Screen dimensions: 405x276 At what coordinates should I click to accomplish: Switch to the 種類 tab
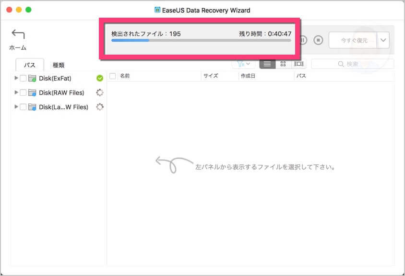pyautogui.click(x=59, y=65)
